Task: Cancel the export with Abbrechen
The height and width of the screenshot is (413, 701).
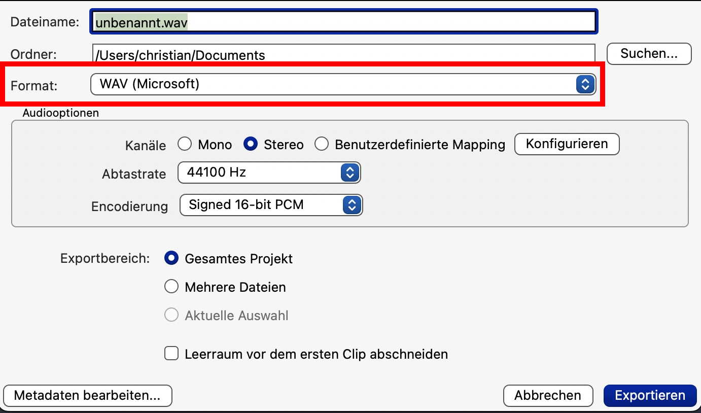Action: pyautogui.click(x=548, y=395)
